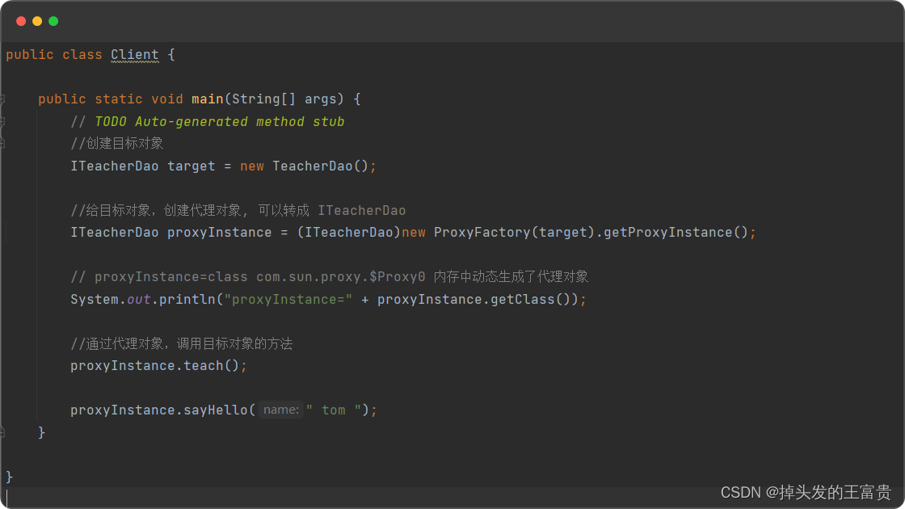
Task: Click the variable name target in the declaration
Action: [x=191, y=166]
